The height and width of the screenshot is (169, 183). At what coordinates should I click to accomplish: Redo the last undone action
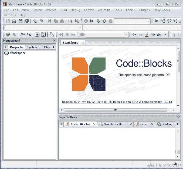click(x=41, y=21)
